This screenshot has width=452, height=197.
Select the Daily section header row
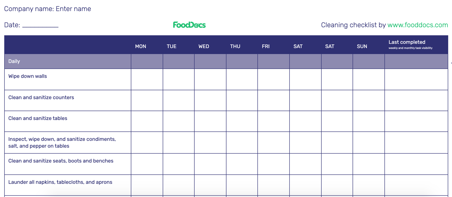tap(14, 61)
